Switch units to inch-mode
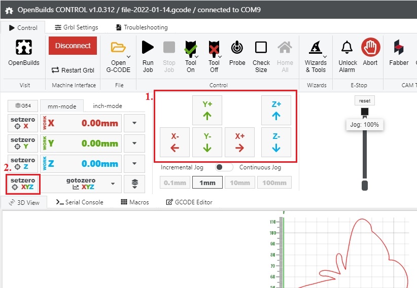 [x=108, y=106]
